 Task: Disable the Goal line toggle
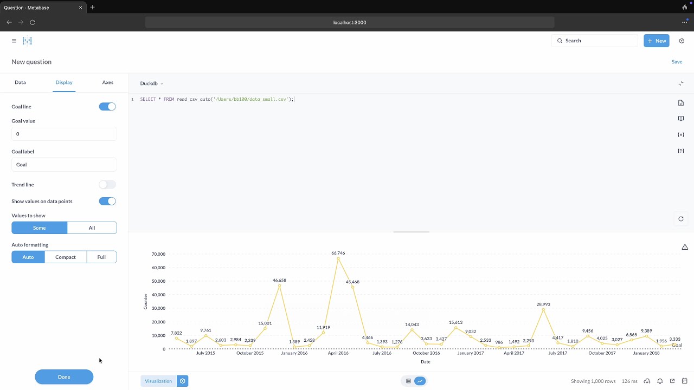coord(107,107)
